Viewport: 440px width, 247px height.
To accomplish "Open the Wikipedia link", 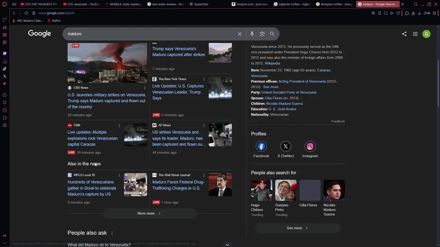I will (x=272, y=63).
